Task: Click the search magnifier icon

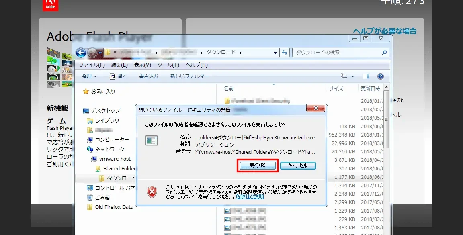Action: (384, 53)
